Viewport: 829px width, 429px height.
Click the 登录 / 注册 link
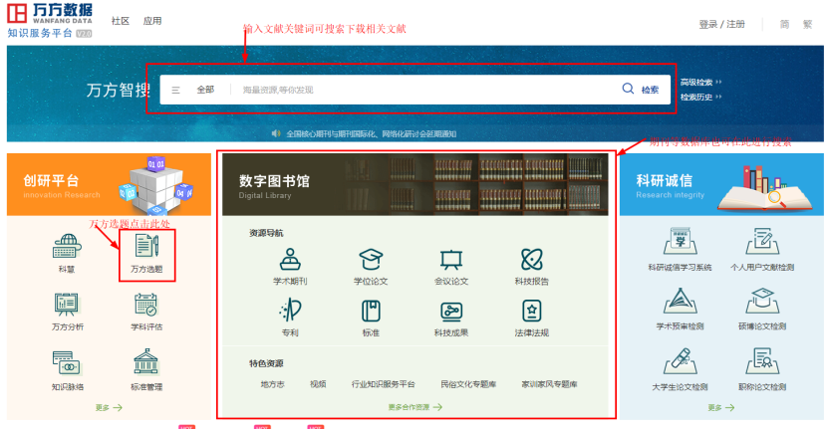721,24
